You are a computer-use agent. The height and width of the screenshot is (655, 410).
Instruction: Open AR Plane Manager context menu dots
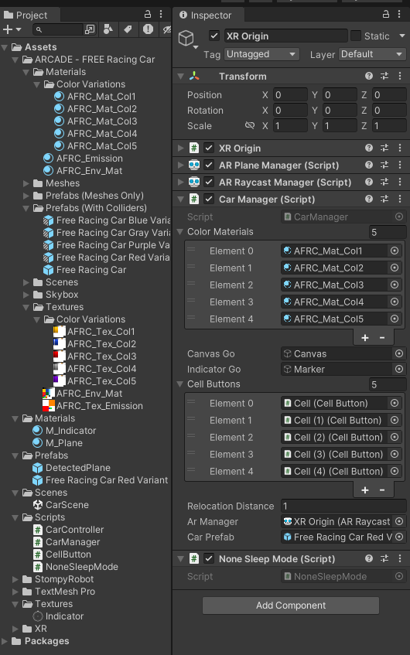pyautogui.click(x=400, y=165)
